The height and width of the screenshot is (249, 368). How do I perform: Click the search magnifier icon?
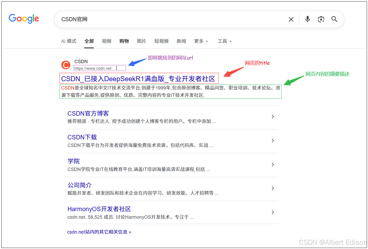(x=334, y=19)
